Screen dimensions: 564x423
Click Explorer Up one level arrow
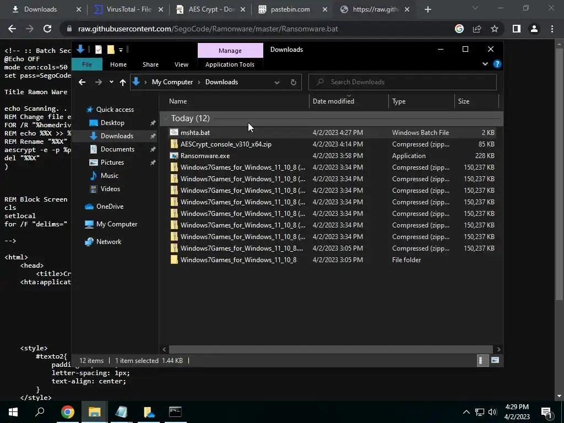tap(123, 83)
